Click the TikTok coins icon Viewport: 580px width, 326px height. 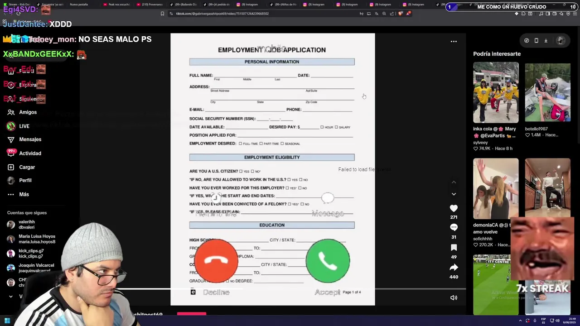[527, 40]
